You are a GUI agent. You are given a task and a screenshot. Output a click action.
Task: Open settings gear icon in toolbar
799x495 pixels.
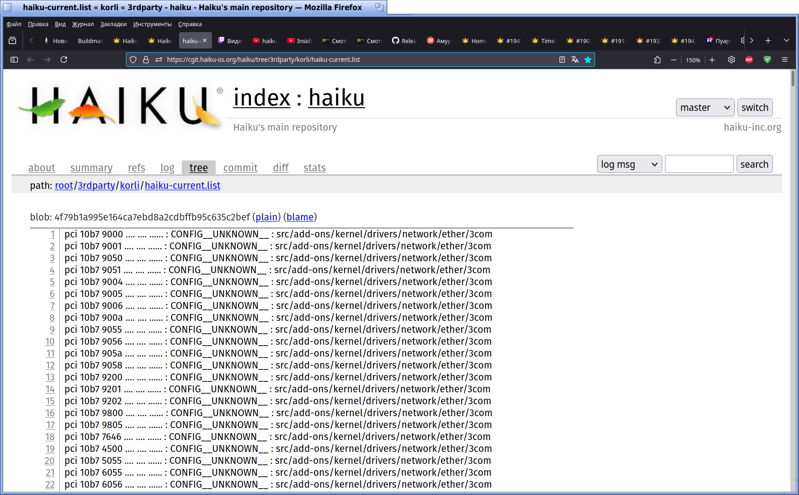coord(732,60)
